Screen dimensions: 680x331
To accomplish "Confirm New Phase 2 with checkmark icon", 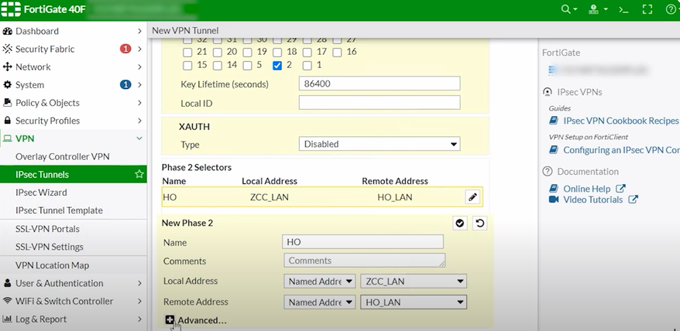I will 460,223.
